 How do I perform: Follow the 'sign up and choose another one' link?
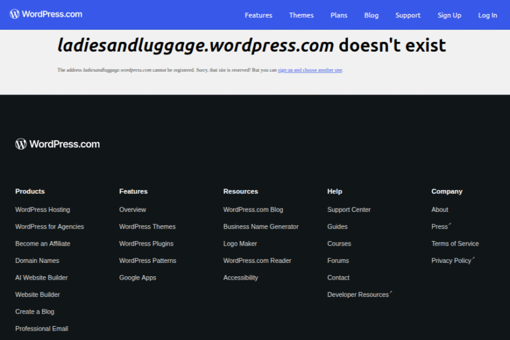click(310, 70)
